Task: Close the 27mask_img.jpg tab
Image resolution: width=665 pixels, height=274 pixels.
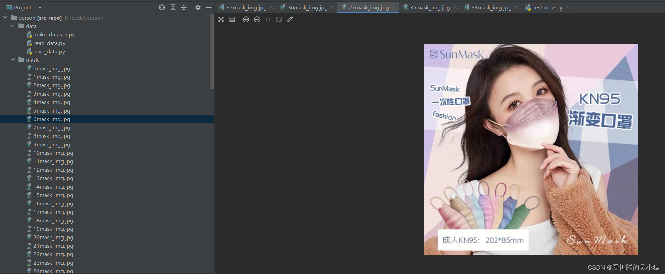Action: pos(394,7)
